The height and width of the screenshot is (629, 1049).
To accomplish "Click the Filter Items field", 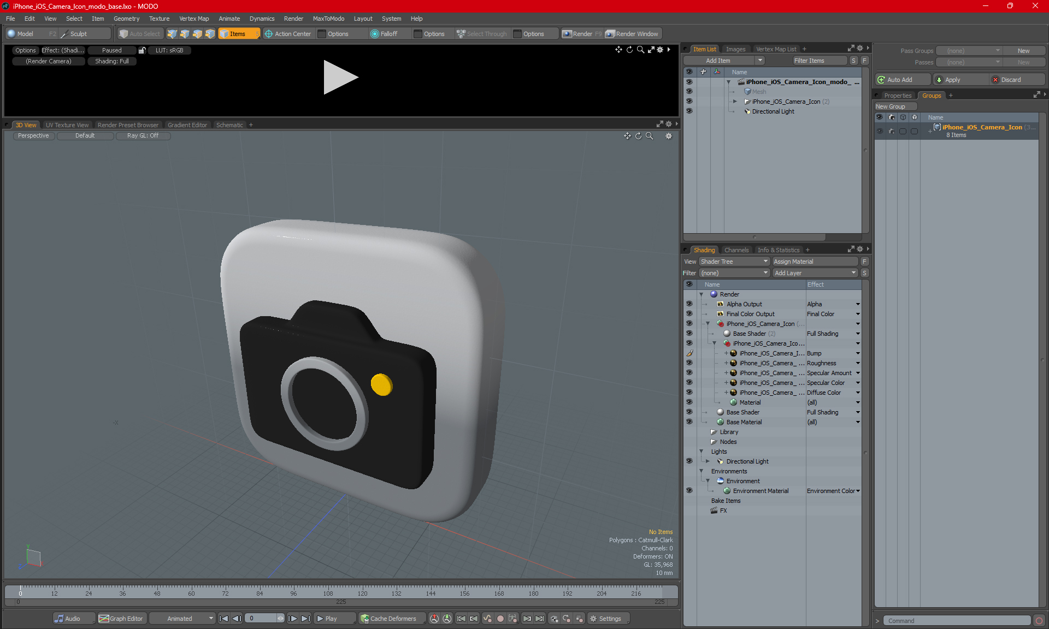I will [820, 61].
